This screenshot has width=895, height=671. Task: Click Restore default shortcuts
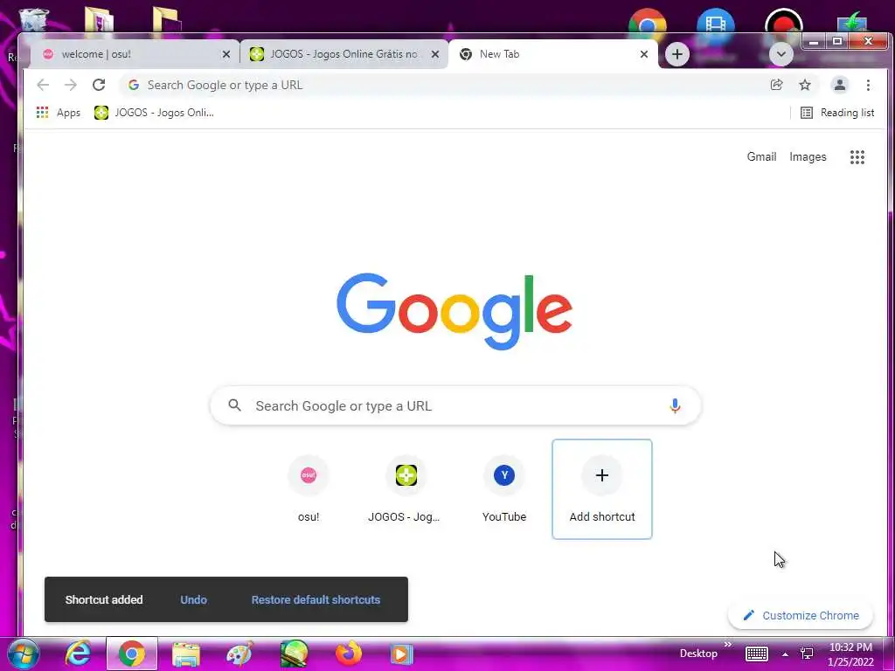(316, 599)
